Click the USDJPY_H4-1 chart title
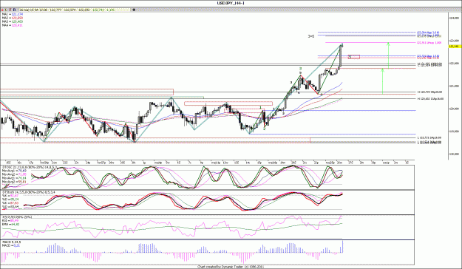The width and height of the screenshot is (462, 269). [x=231, y=3]
